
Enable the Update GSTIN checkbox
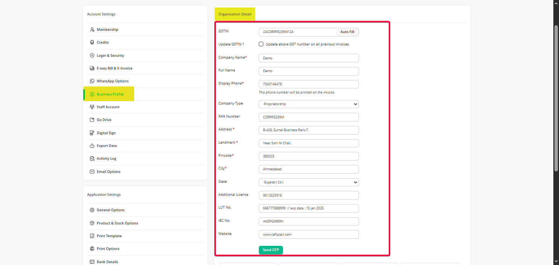(261, 44)
